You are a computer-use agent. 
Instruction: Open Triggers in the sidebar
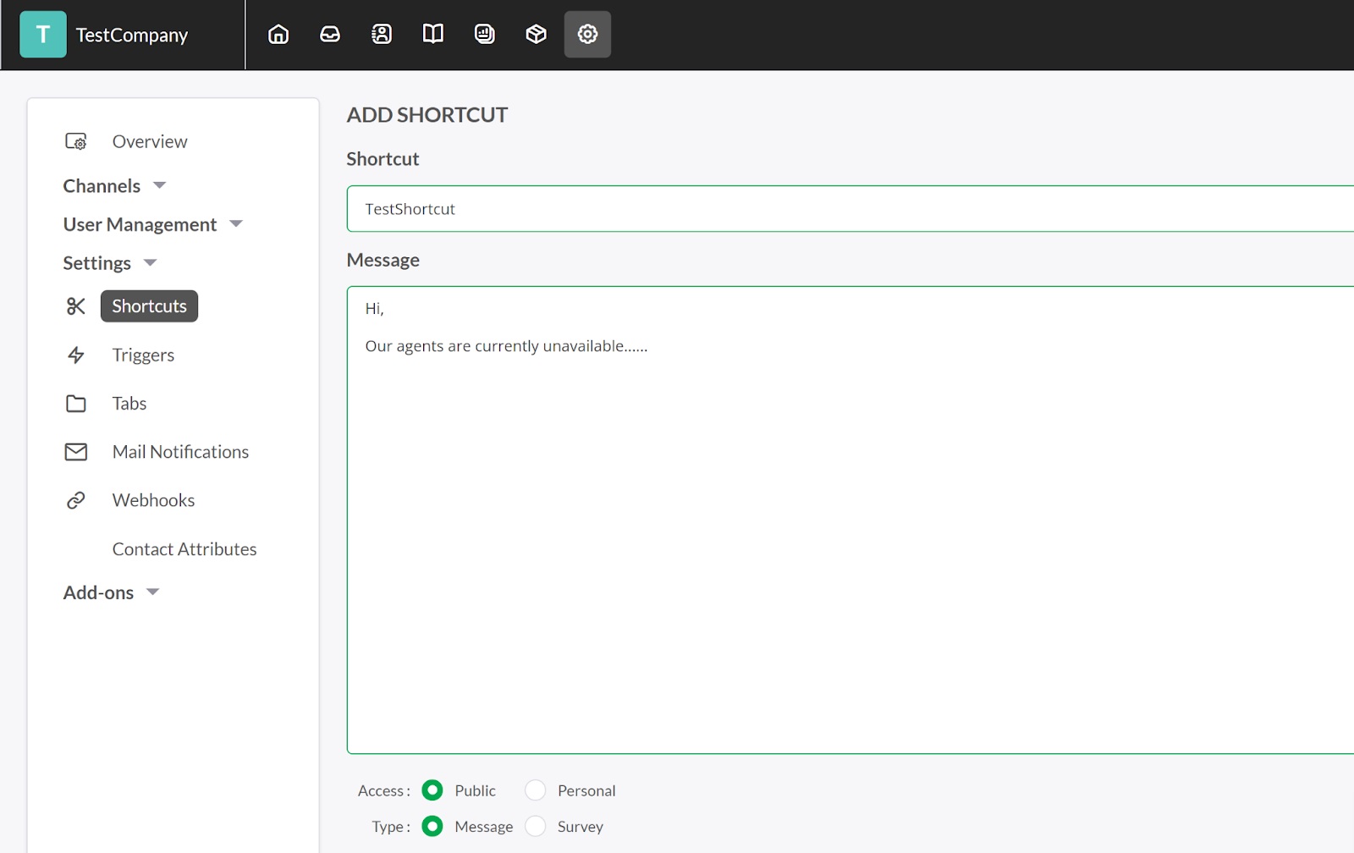143,355
